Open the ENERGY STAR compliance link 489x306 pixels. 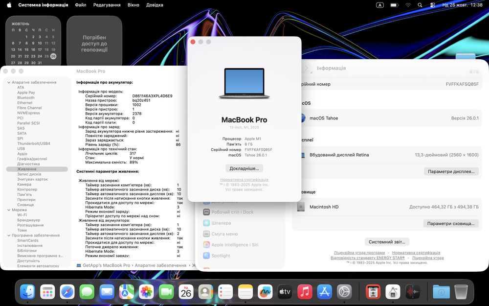[368, 258]
